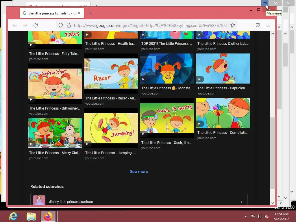Click the page vertical scrollbar thumb
The image size is (296, 222).
[x=273, y=153]
